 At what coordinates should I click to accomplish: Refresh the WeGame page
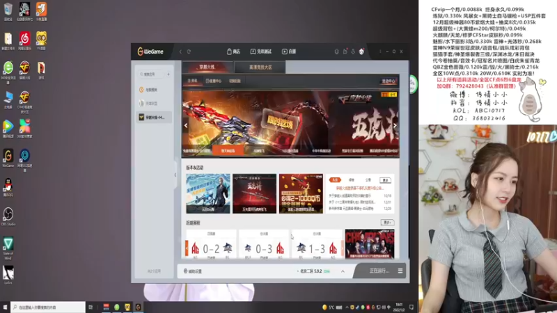click(x=189, y=51)
